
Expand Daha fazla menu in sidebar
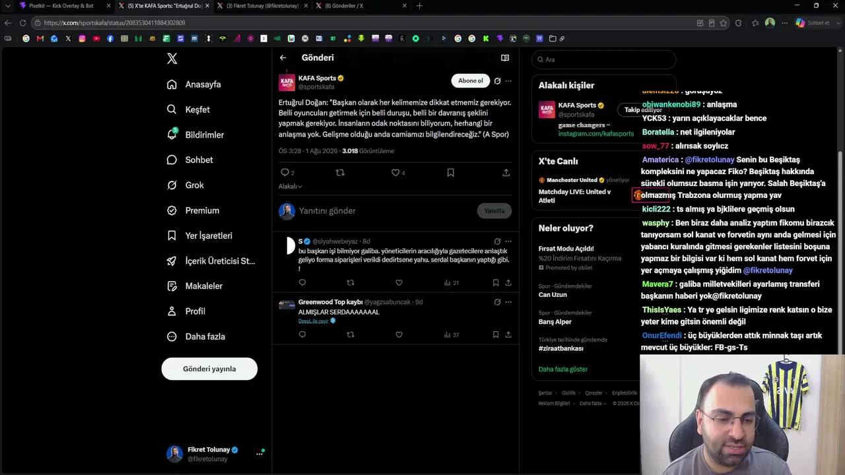click(196, 336)
